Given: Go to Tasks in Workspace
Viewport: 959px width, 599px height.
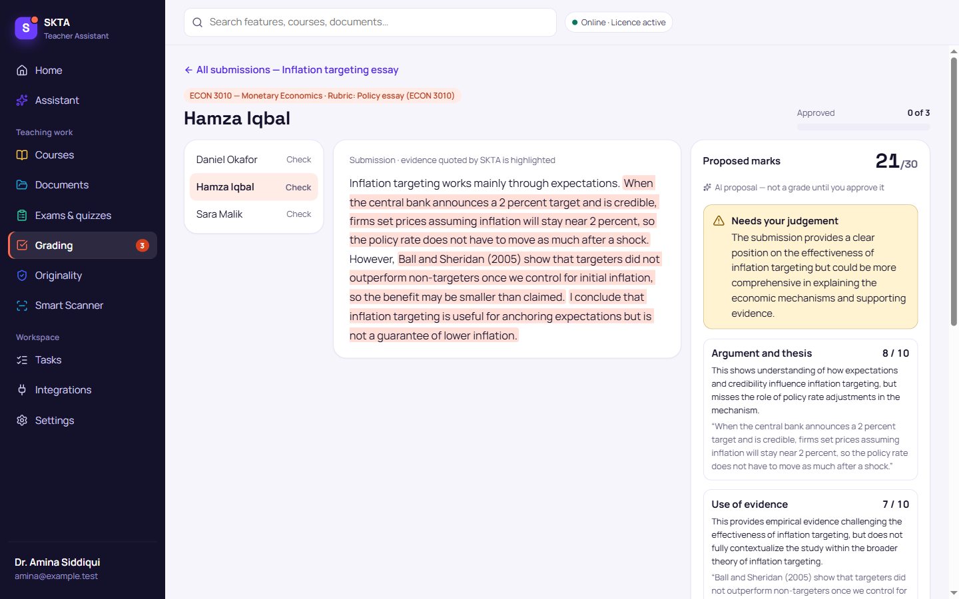Looking at the screenshot, I should [83, 360].
